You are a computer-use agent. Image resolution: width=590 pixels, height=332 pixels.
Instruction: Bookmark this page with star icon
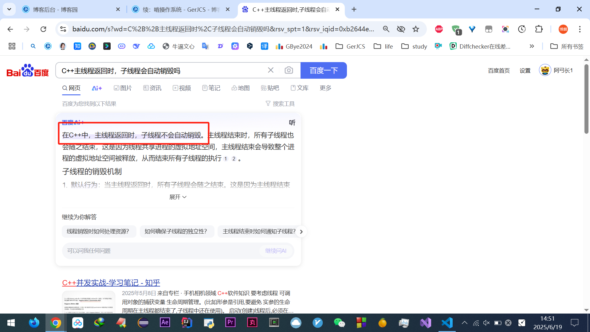416,29
